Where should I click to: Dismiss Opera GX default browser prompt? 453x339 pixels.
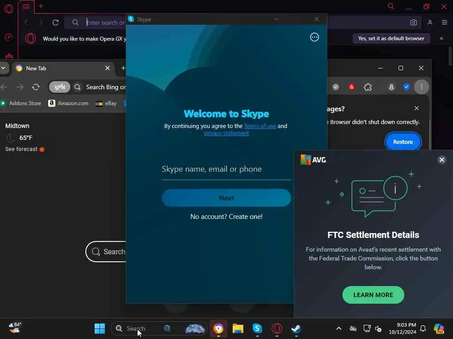coord(441,38)
